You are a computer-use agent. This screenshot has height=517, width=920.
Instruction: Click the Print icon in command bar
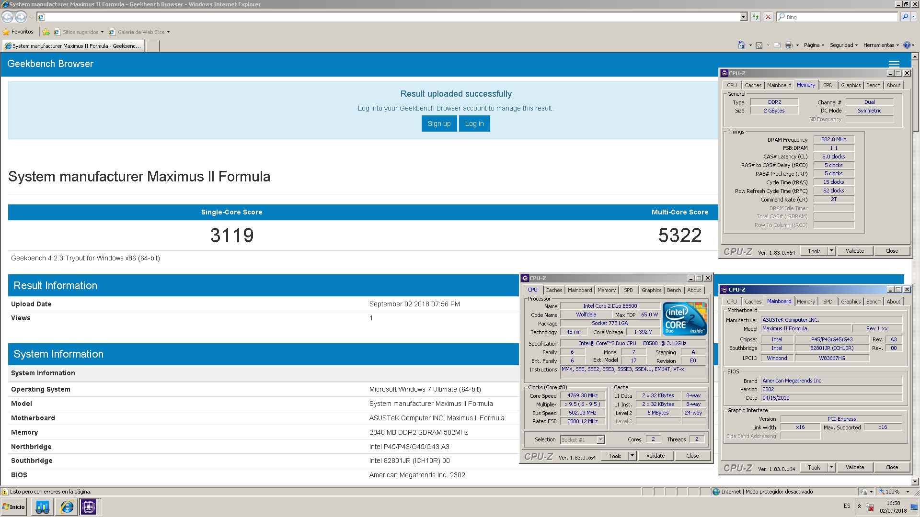(x=789, y=45)
